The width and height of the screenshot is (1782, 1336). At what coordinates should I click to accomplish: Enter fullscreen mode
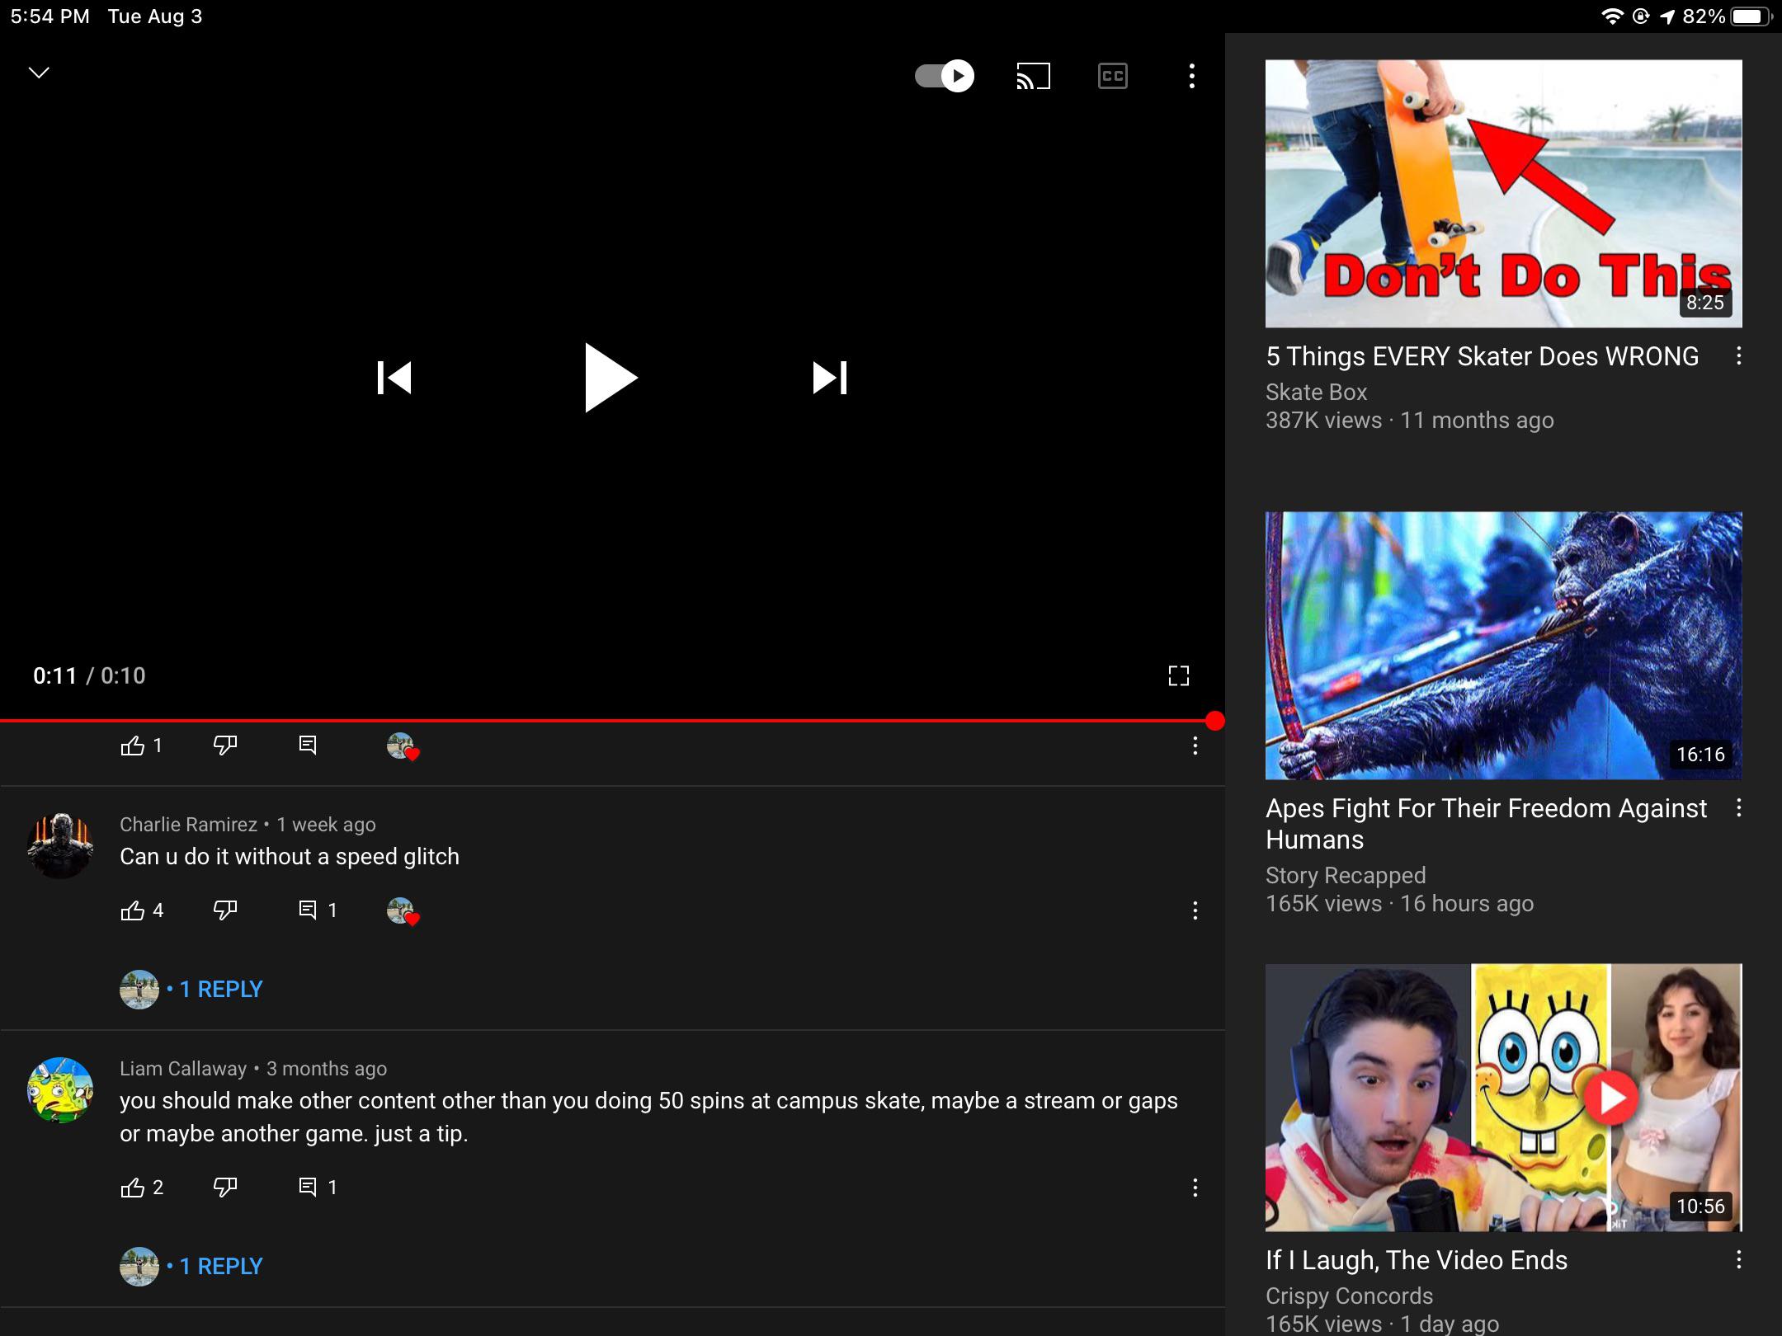(1179, 675)
